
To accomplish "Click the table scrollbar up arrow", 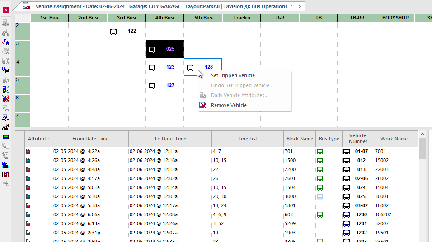I will point(422,135).
